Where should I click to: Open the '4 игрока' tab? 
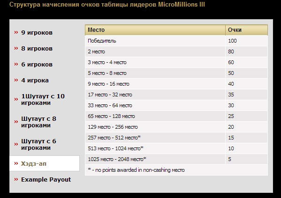point(35,81)
